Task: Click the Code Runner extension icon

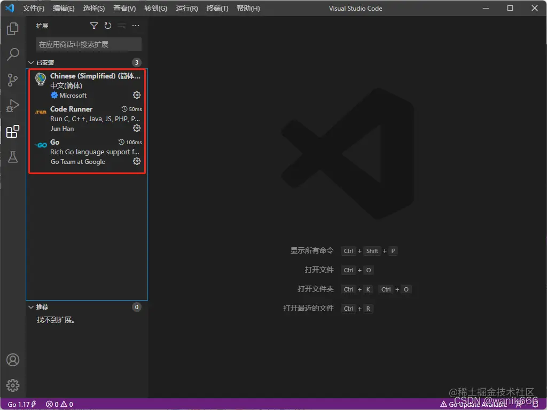Action: pyautogui.click(x=41, y=112)
